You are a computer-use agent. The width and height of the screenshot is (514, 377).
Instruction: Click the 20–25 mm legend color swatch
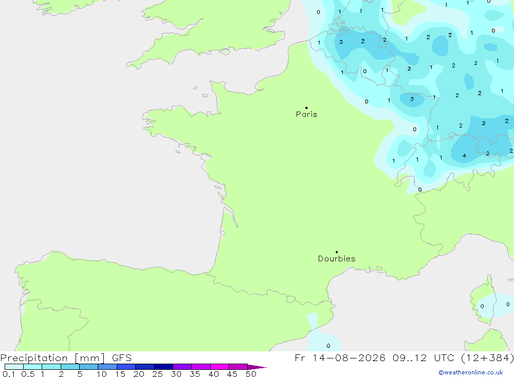pyautogui.click(x=145, y=367)
